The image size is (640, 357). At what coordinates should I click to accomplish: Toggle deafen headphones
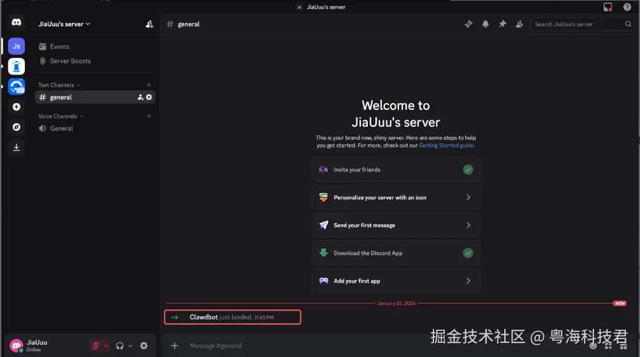(x=120, y=346)
